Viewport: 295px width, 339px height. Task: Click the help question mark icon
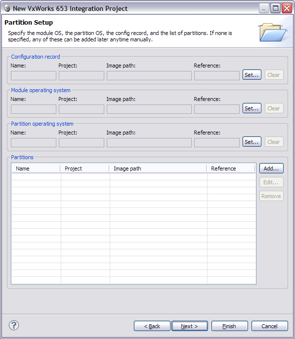coord(14,325)
